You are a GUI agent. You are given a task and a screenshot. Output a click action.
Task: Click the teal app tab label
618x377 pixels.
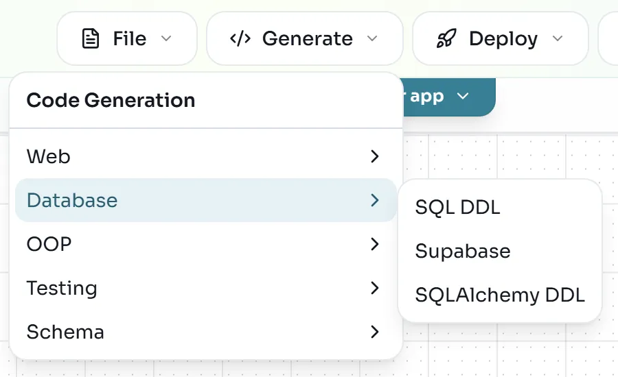point(427,97)
